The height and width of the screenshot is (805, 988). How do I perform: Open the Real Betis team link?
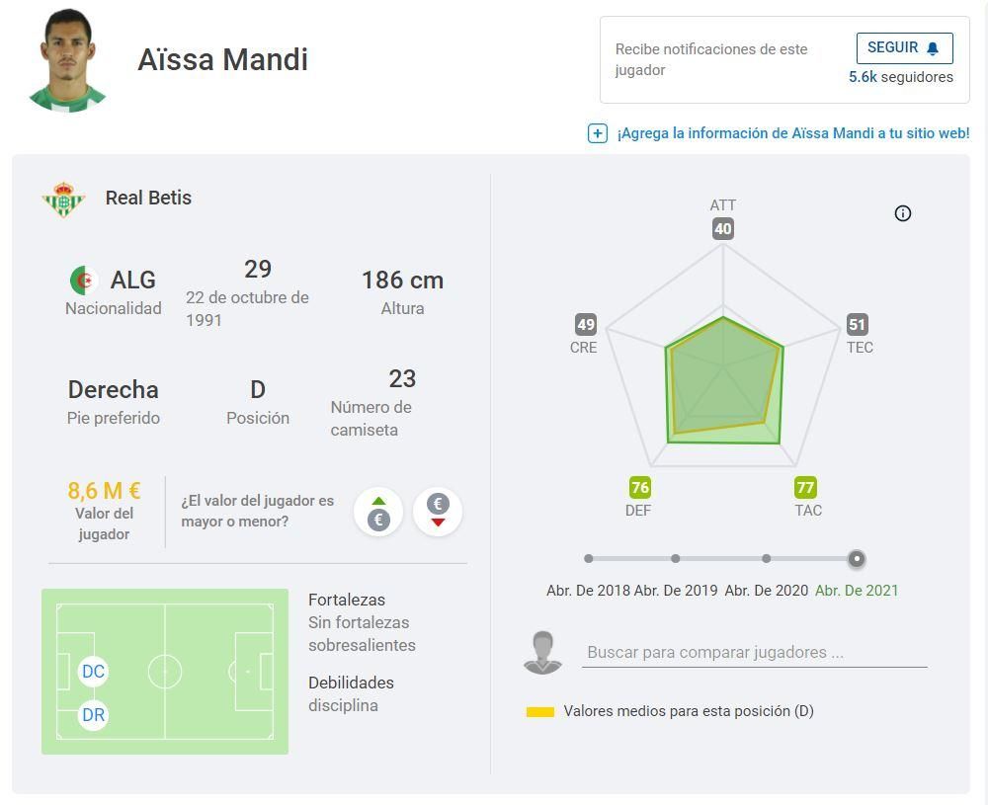pos(148,198)
